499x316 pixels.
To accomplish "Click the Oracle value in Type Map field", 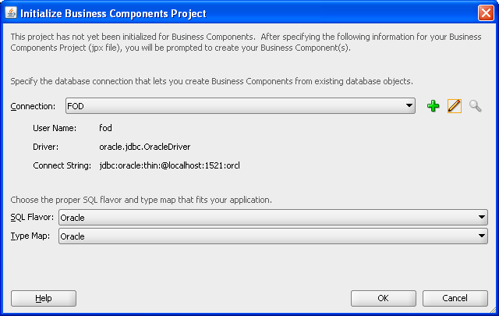I will click(x=73, y=236).
